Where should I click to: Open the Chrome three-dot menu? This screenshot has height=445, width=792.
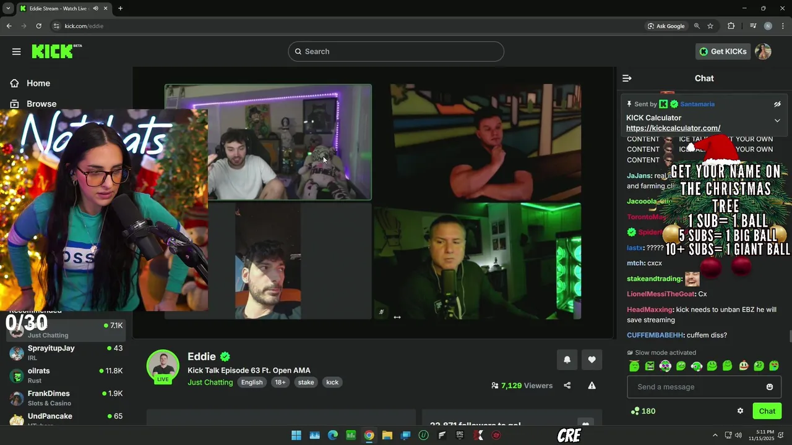coord(783,26)
